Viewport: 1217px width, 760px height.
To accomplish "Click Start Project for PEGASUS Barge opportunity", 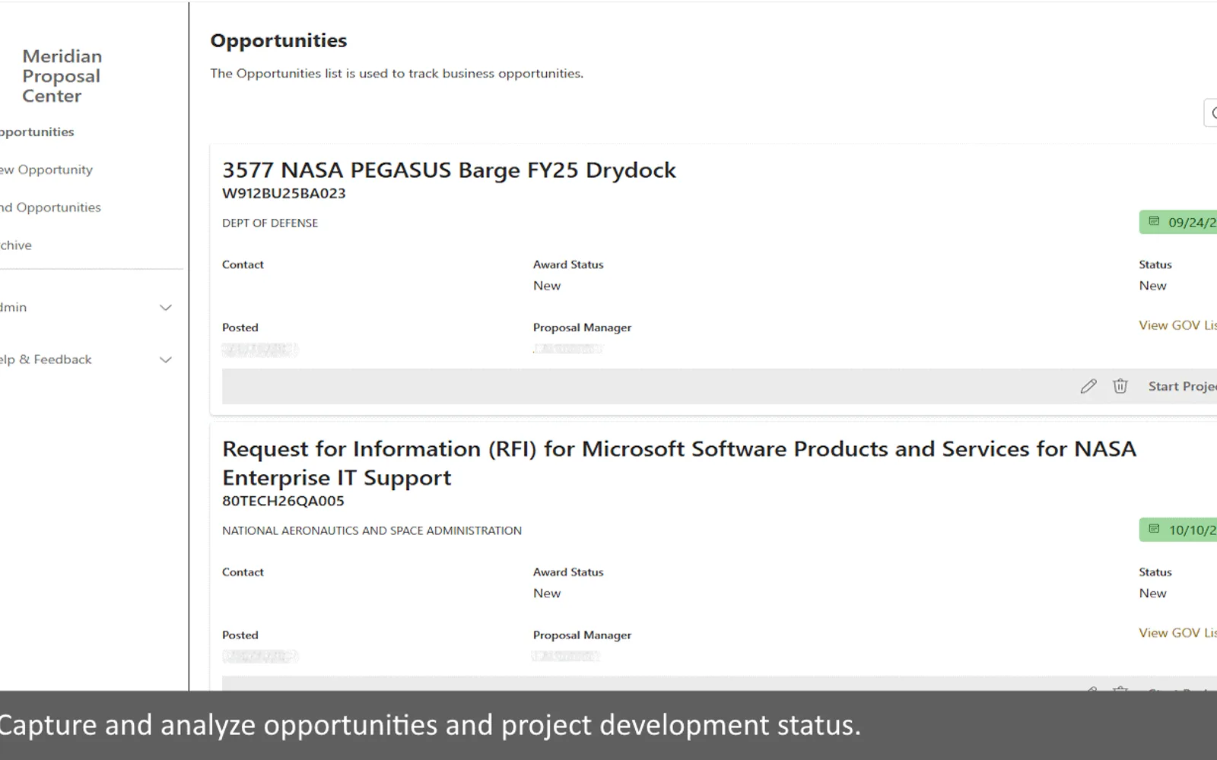I will click(x=1182, y=386).
